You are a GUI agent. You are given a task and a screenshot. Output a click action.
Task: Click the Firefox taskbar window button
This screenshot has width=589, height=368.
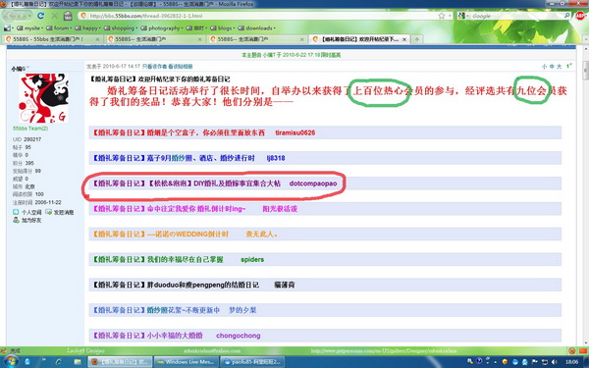tap(121, 362)
